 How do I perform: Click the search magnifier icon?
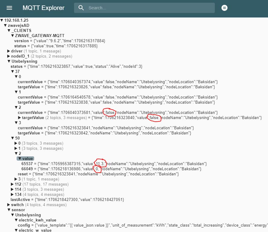tap(81, 8)
